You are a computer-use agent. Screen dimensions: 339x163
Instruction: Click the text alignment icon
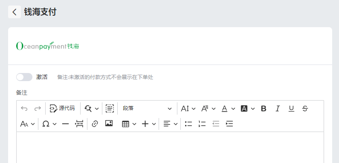click(x=167, y=124)
